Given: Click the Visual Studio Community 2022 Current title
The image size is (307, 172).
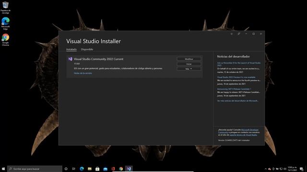Looking at the screenshot, I should tap(99, 59).
